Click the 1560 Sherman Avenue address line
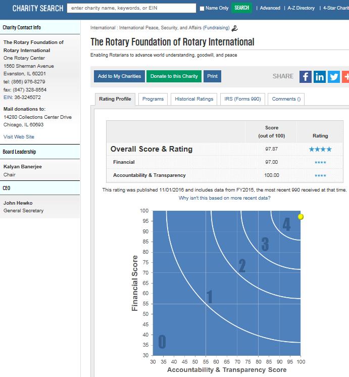The height and width of the screenshot is (377, 349). [29, 66]
